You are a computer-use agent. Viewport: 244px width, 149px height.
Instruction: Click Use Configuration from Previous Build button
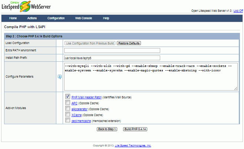pyautogui.click(x=90, y=43)
